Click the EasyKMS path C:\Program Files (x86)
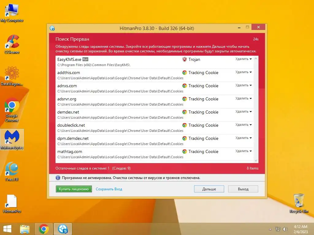314x235 pixels. (94, 65)
